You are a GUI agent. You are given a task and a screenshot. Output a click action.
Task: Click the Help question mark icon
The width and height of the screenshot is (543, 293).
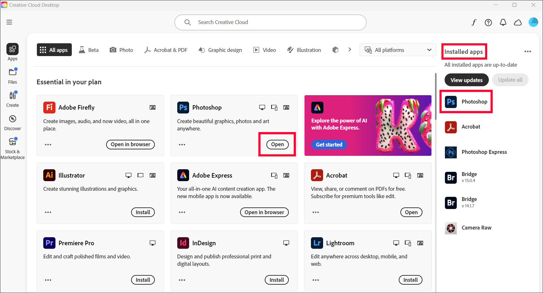point(488,22)
